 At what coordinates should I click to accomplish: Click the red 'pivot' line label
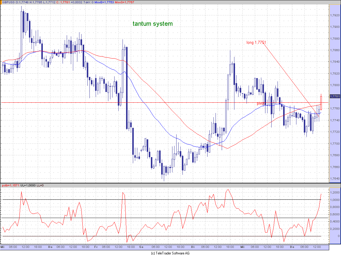[x=260, y=104]
